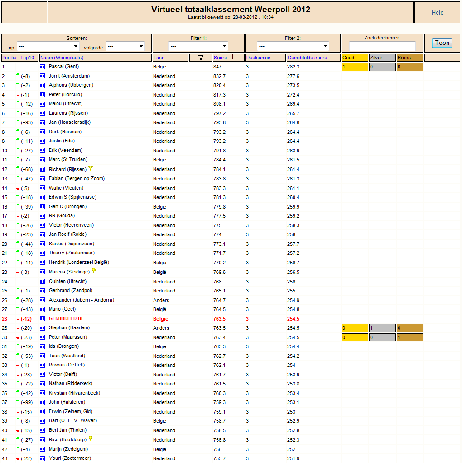462x463 pixels.
Task: Click the blue icon for Erik (Veendam)
Action: (x=43, y=151)
